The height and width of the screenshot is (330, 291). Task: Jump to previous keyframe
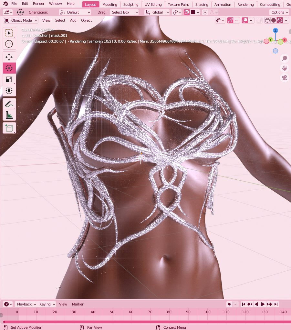pyautogui.click(x=250, y=304)
